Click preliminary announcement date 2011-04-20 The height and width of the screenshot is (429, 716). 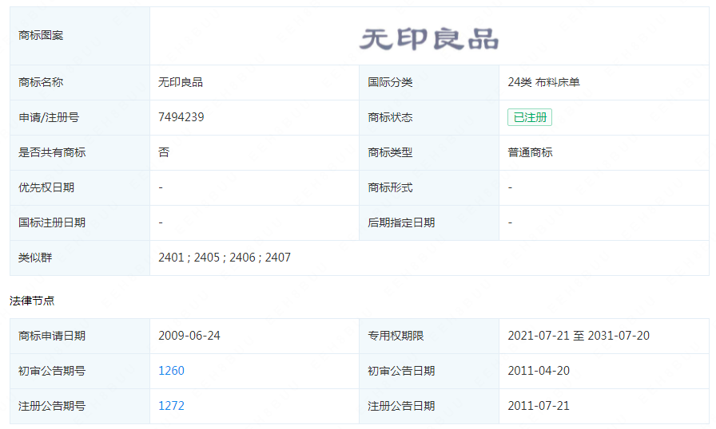(539, 371)
